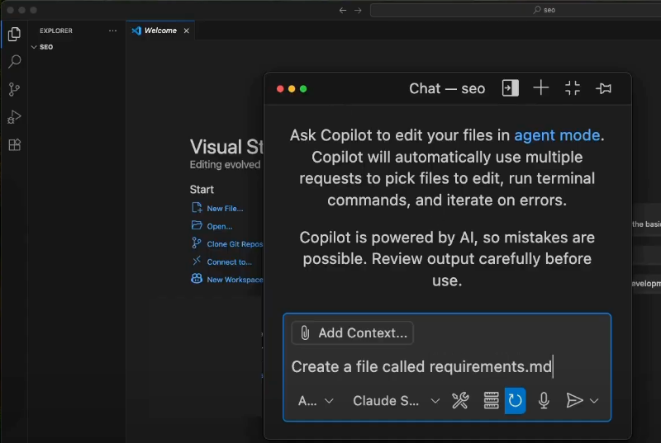Image resolution: width=661 pixels, height=443 pixels.
Task: Maximize the Chat window green button
Action: [303, 89]
